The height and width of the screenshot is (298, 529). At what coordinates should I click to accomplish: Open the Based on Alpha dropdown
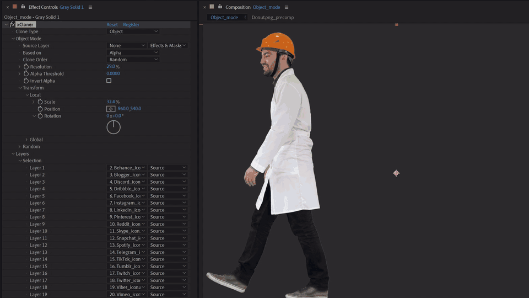(133, 53)
